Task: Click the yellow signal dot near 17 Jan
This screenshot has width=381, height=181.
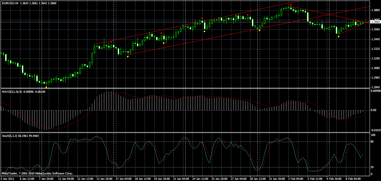Action: pyautogui.click(x=128, y=56)
